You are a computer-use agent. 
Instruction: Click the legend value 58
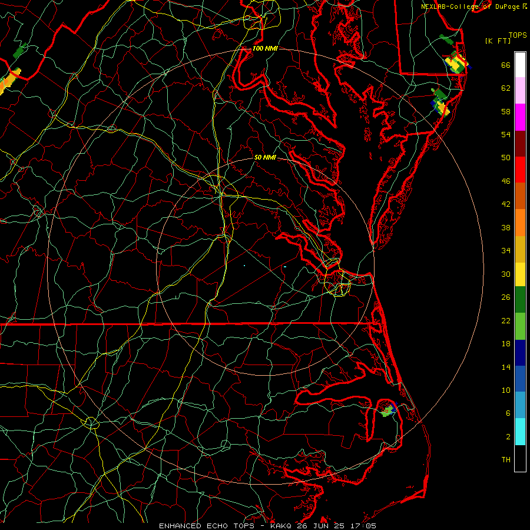(x=506, y=111)
